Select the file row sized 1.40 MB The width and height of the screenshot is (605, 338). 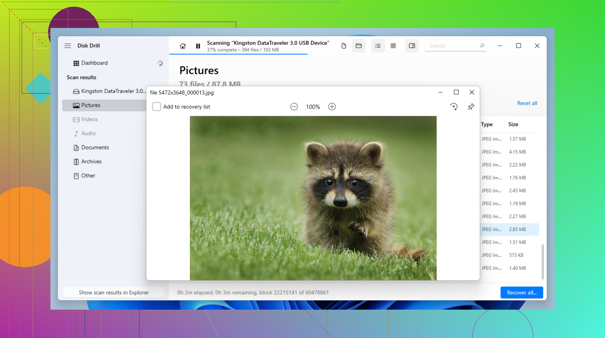point(510,268)
